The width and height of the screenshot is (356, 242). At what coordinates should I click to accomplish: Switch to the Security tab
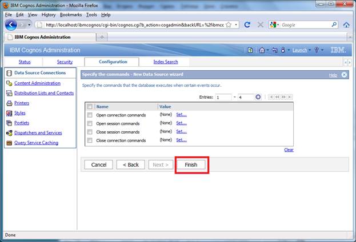point(65,62)
